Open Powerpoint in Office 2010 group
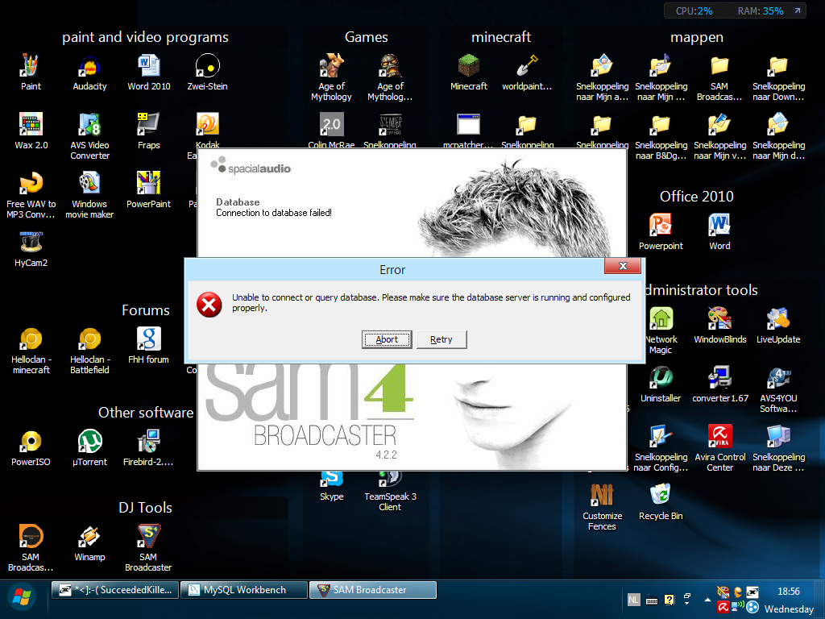The width and height of the screenshot is (825, 619). 661,231
